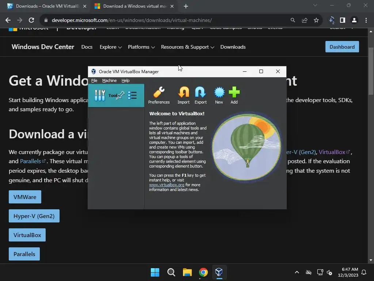This screenshot has width=374, height=281.
Task: Expand the Platforms dropdown
Action: [141, 47]
